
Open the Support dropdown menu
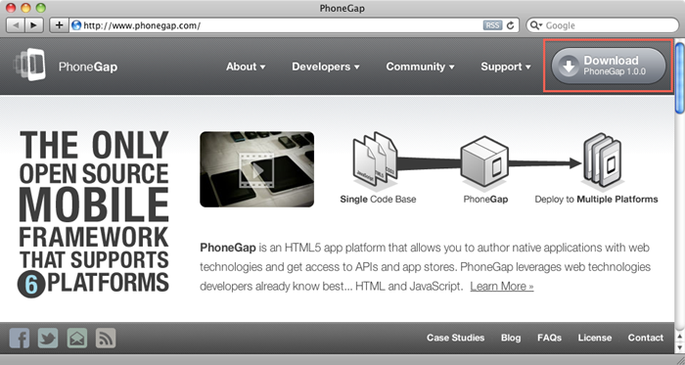pyautogui.click(x=506, y=67)
